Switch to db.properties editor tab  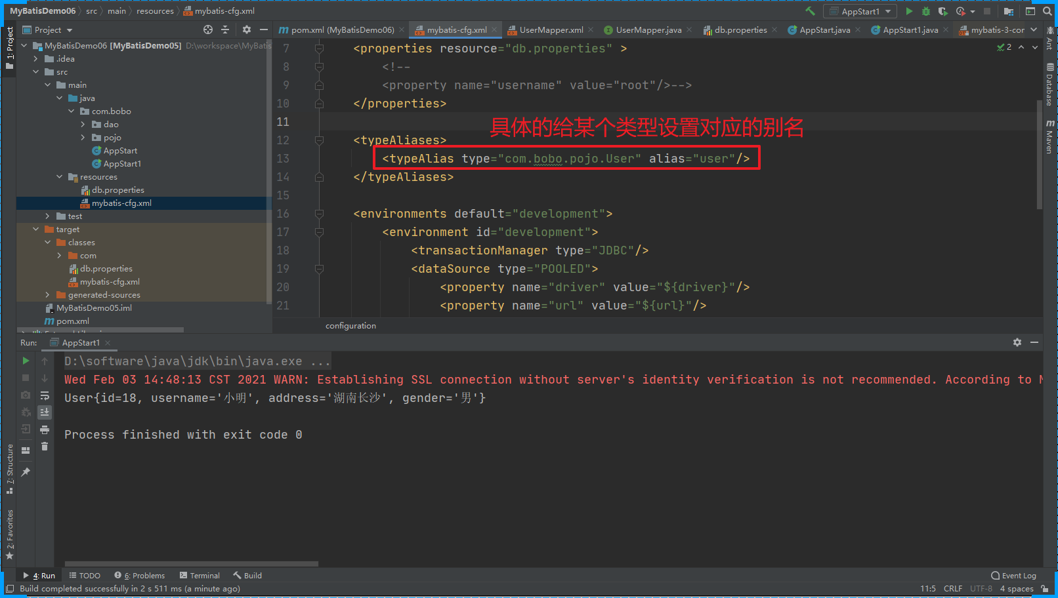[x=740, y=30]
